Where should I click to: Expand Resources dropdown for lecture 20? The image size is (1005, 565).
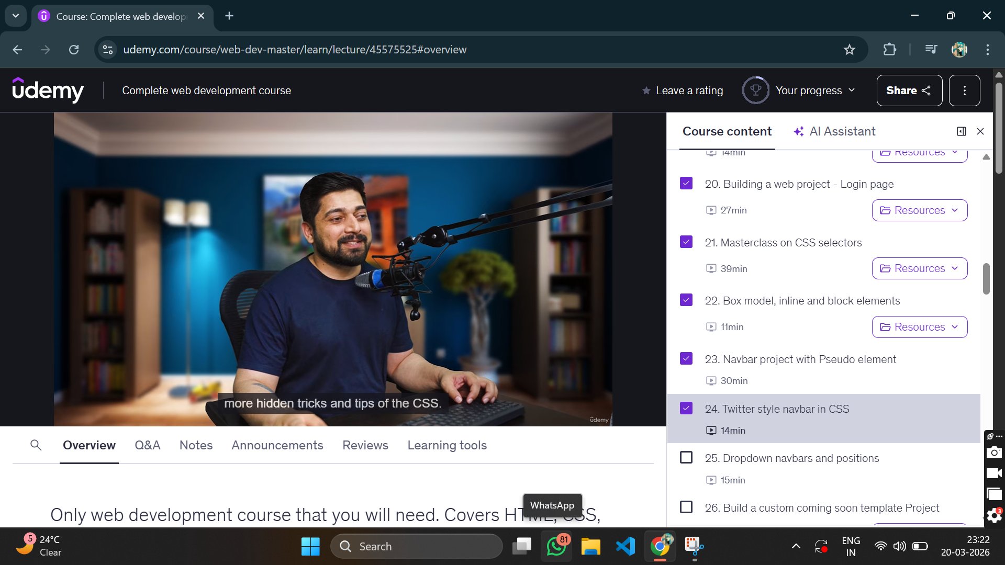(x=919, y=210)
